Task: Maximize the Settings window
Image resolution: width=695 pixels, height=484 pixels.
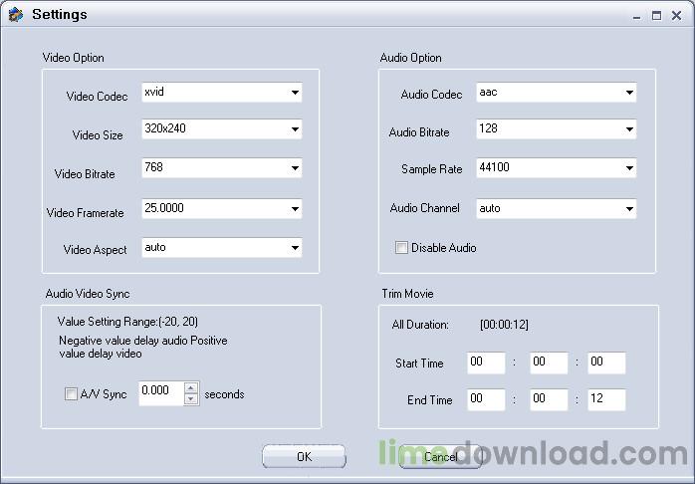Action: (656, 16)
